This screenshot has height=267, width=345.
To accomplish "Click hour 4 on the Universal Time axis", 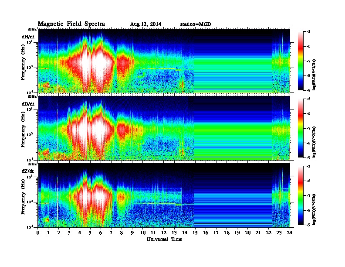I will point(80,233).
